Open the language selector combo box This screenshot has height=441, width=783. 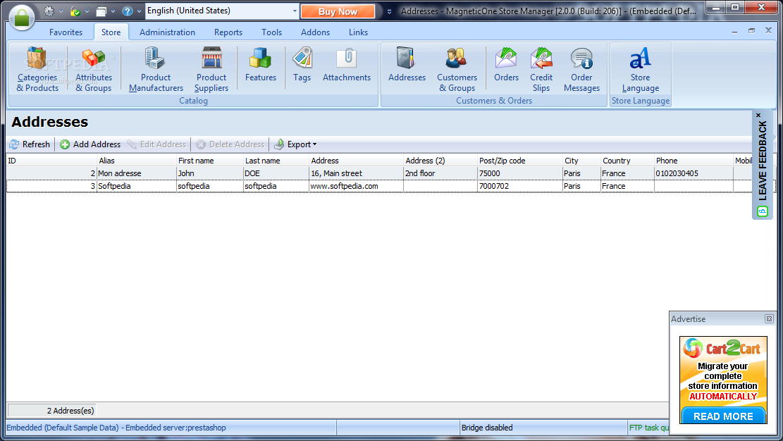pos(222,11)
